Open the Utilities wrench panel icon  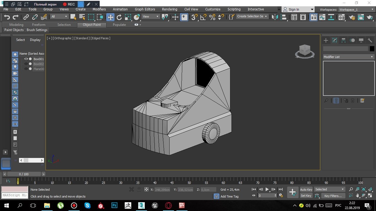(x=370, y=40)
